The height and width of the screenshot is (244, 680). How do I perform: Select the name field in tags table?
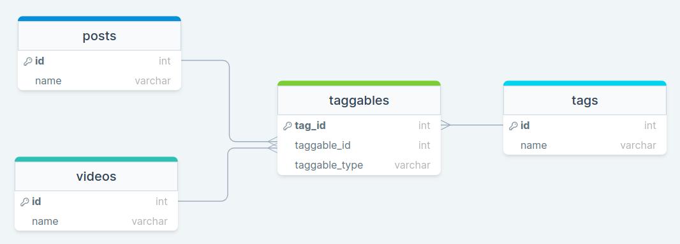584,146
